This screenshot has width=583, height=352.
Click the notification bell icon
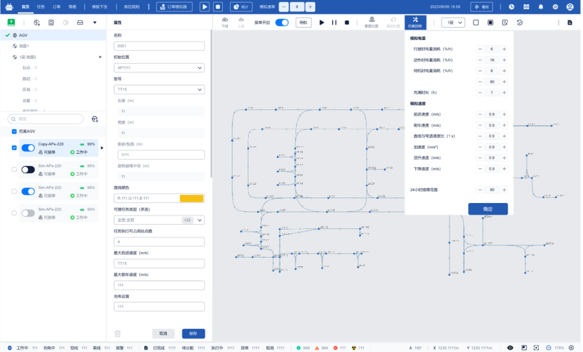pyautogui.click(x=541, y=7)
